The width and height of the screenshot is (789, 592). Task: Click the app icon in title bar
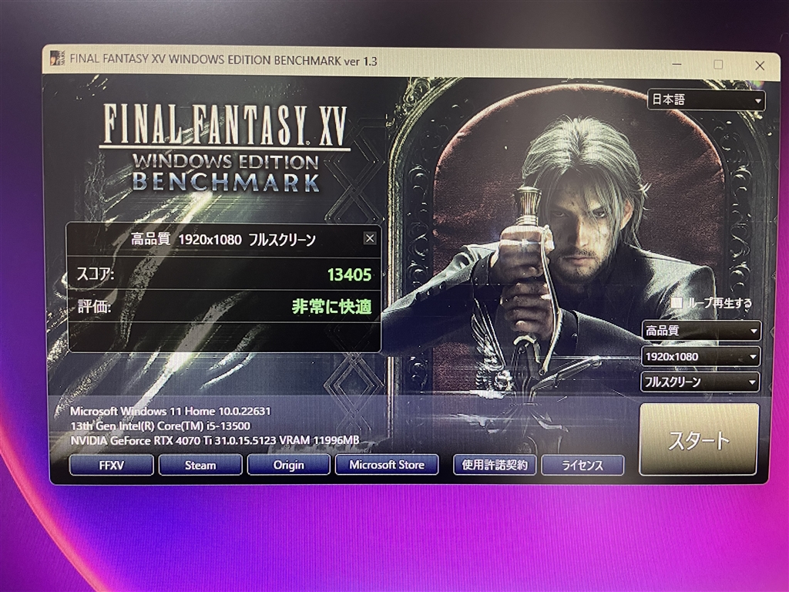click(x=58, y=58)
